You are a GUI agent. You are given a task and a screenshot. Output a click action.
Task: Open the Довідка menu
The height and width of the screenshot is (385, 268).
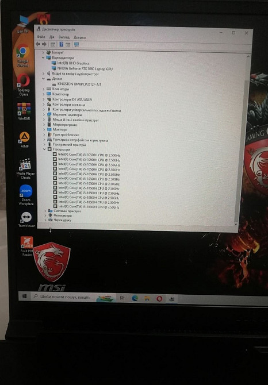tap(79, 37)
